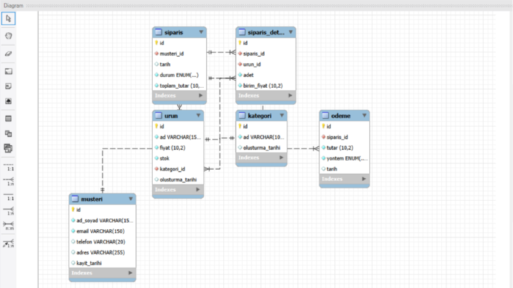Select the new table tool

tap(8, 119)
